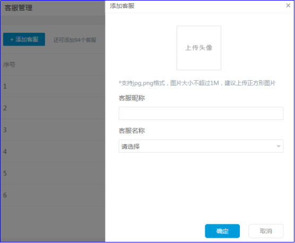Click the 客服名称 field label

[x=132, y=131]
